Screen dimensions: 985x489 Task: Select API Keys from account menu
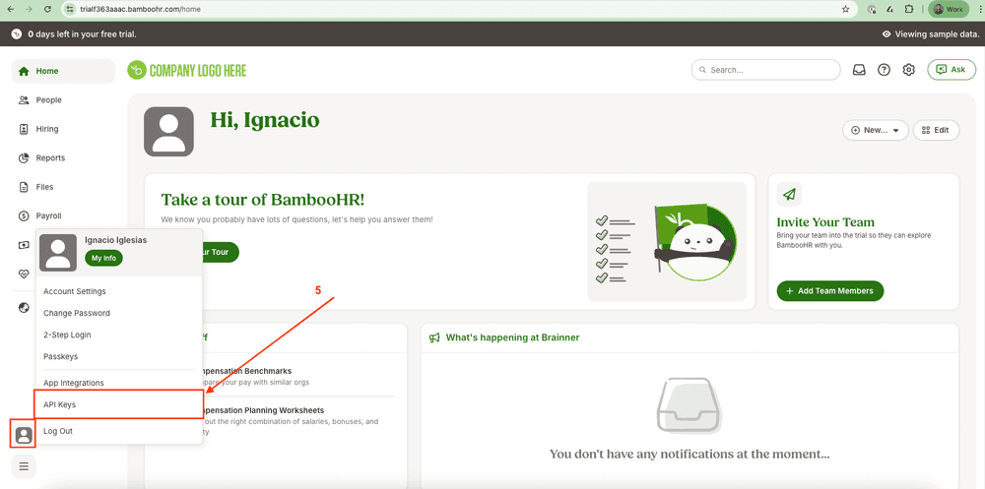[59, 404]
